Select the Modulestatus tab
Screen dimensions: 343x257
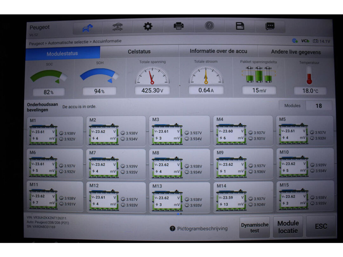tap(62, 54)
